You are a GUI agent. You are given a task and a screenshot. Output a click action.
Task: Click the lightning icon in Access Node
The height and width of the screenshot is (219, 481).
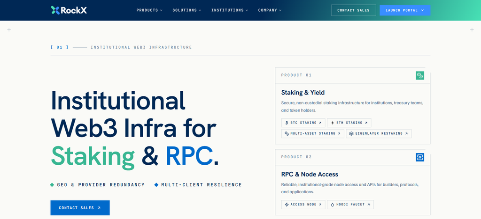point(287,204)
